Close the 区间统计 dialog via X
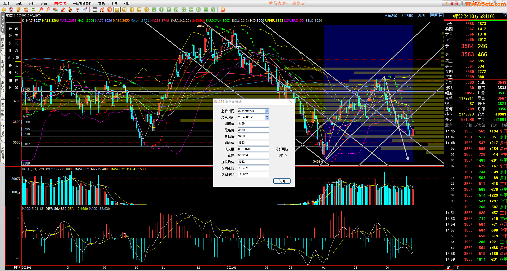 [291, 102]
